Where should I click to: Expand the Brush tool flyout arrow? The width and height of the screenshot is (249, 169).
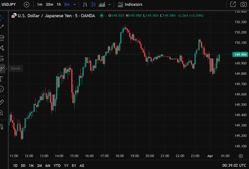[x=6, y=69]
